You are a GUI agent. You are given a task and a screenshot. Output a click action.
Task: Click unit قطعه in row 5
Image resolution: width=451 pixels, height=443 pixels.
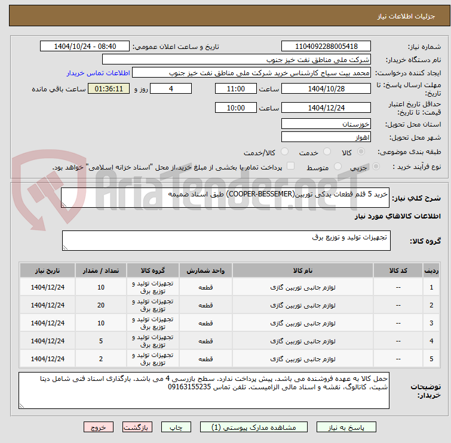pos(205,359)
